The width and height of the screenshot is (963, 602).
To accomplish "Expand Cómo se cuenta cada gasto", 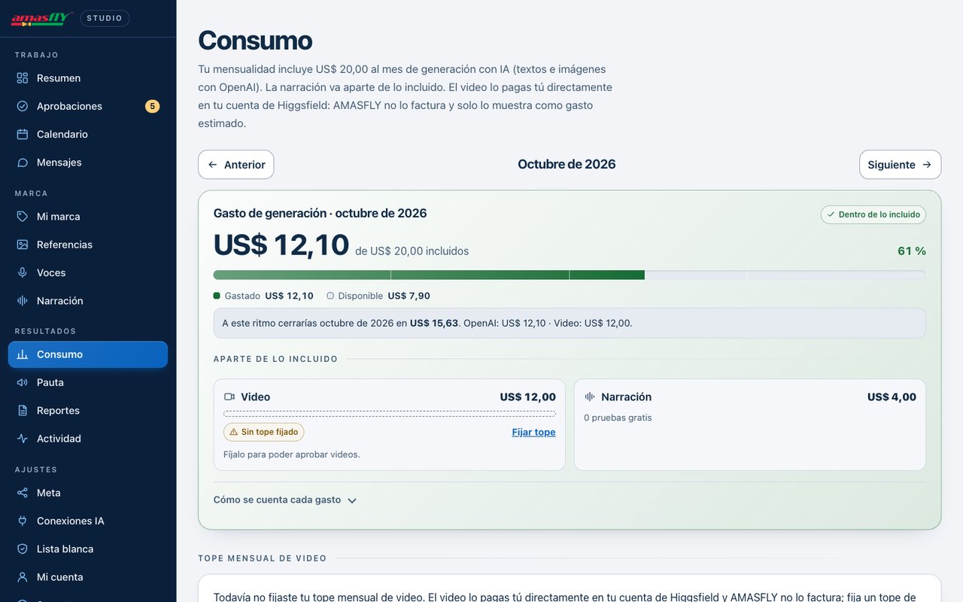I will coord(285,500).
